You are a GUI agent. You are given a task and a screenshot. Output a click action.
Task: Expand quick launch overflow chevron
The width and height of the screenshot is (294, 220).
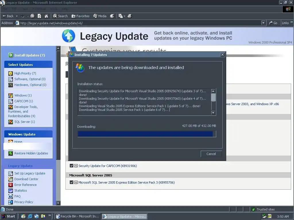pos(49,215)
